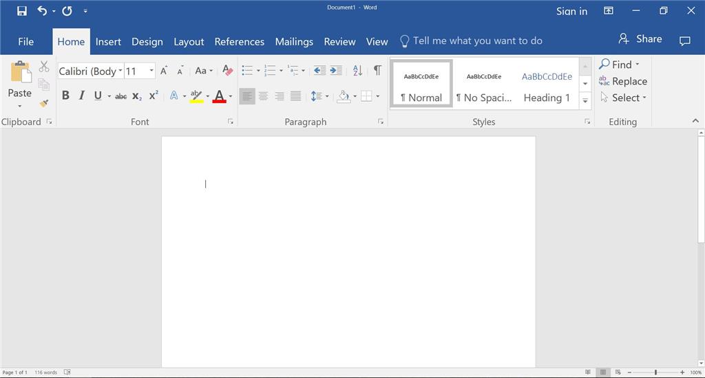
Task: Start a multilevel list
Action: click(x=293, y=71)
